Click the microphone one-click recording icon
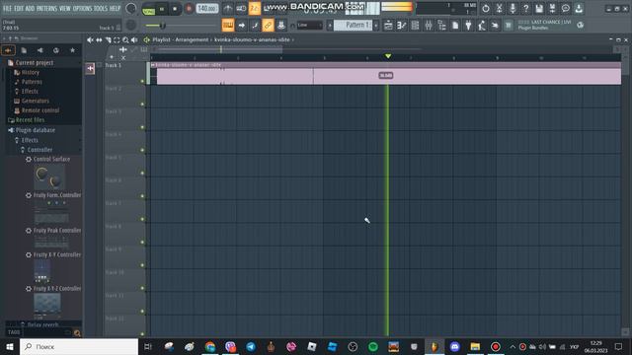Image resolution: width=632 pixels, height=355 pixels. [x=513, y=8]
